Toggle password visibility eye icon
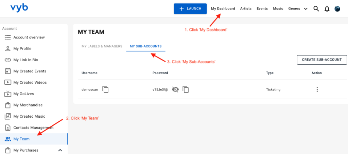This screenshot has width=348, height=154. coord(175,89)
